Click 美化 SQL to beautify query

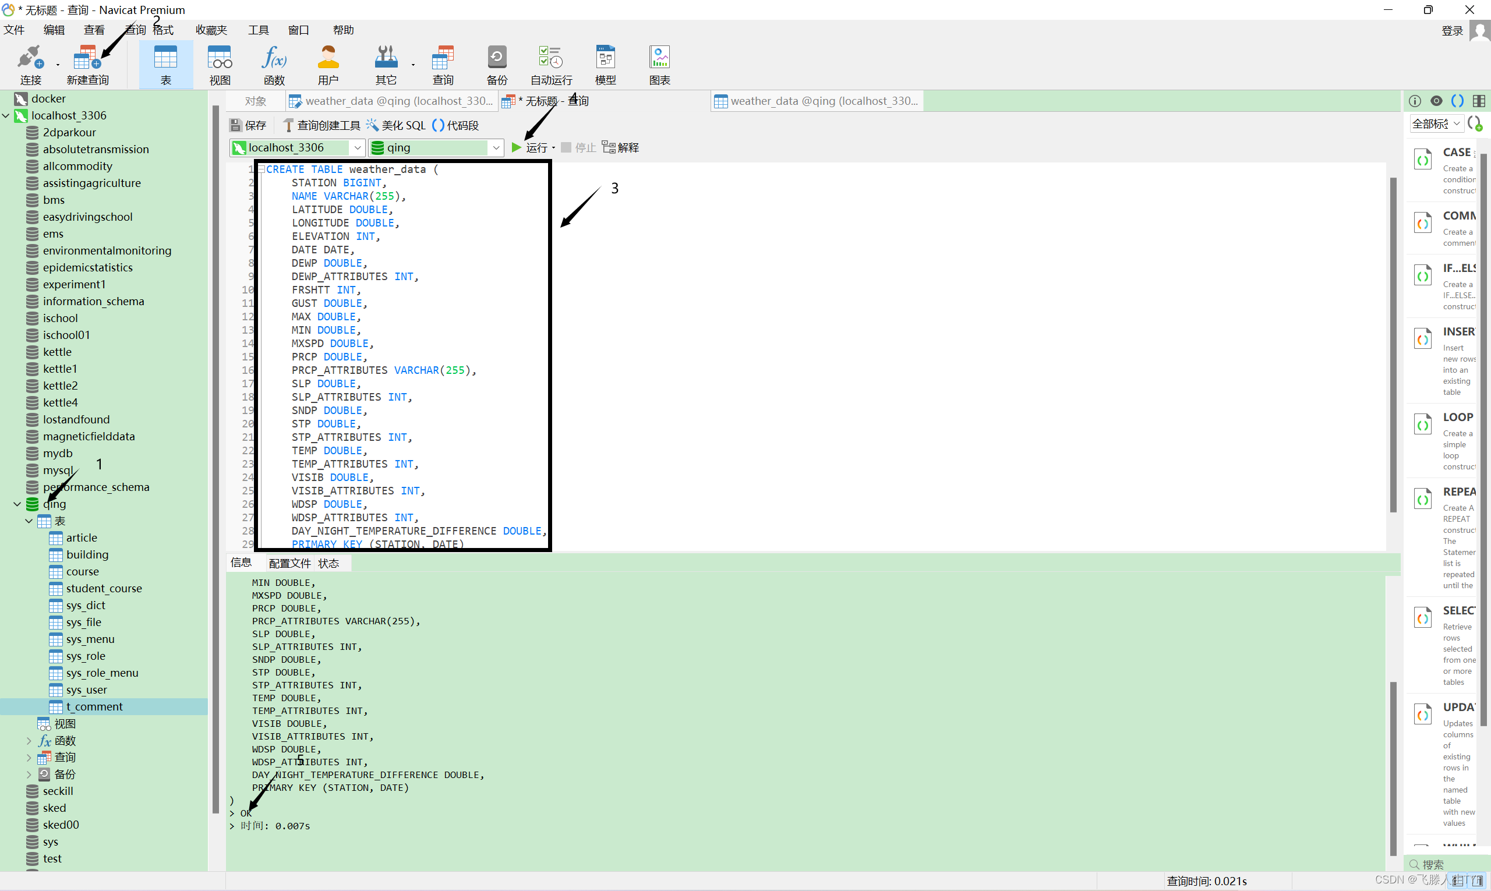click(x=396, y=125)
